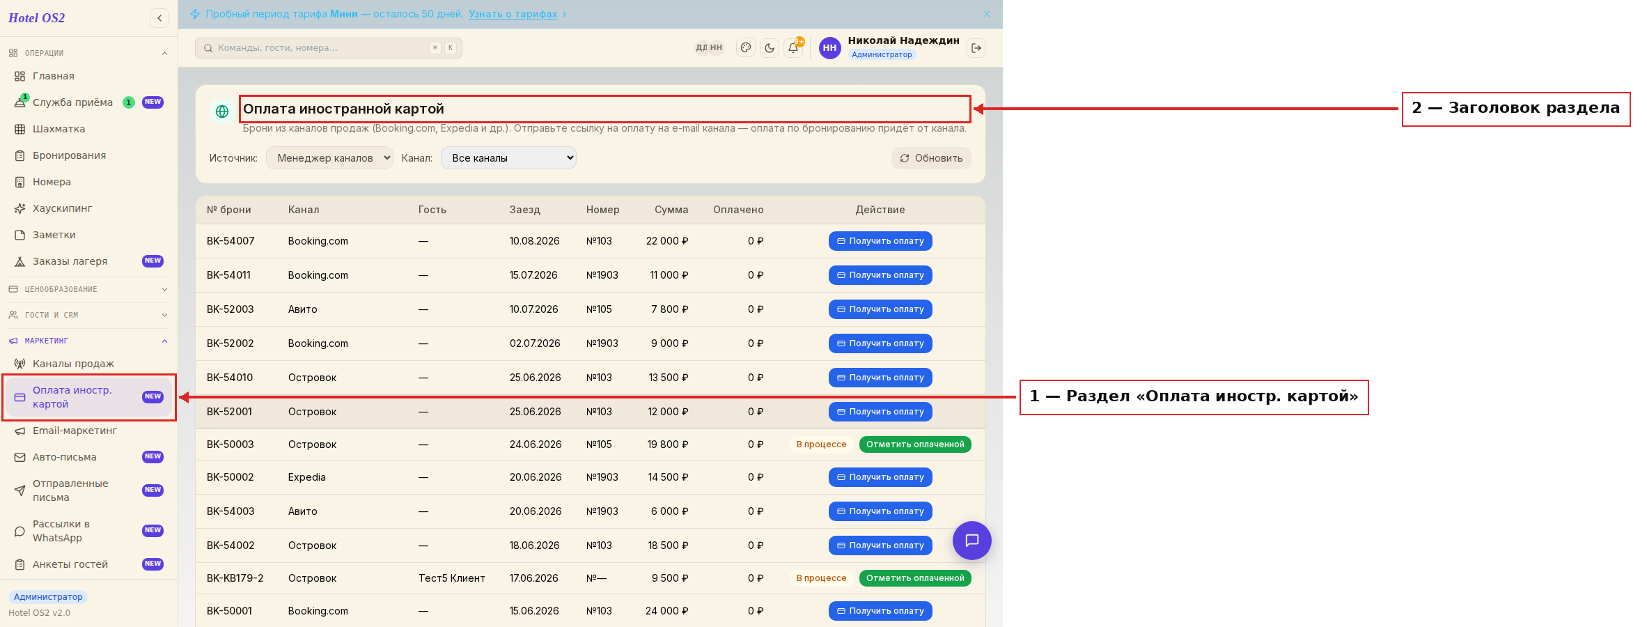Click Отметить оплаченной for BK-50003

(x=915, y=444)
